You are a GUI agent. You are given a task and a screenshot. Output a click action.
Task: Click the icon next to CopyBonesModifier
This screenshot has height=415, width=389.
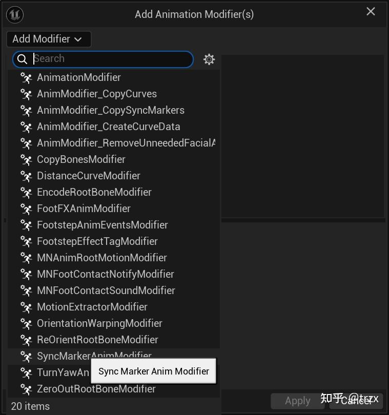point(26,159)
